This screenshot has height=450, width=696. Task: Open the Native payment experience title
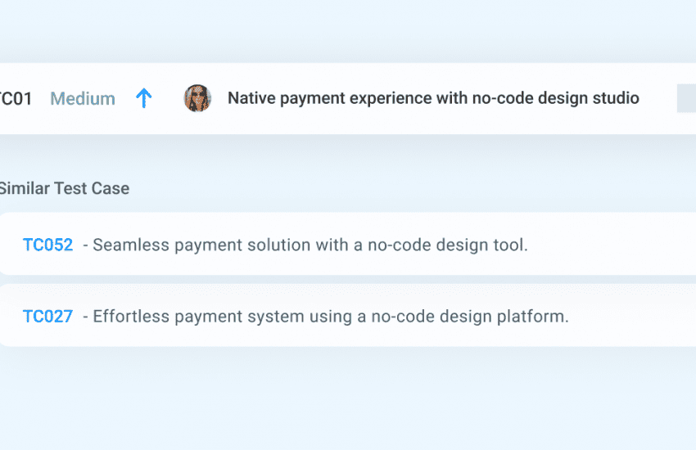[433, 99]
